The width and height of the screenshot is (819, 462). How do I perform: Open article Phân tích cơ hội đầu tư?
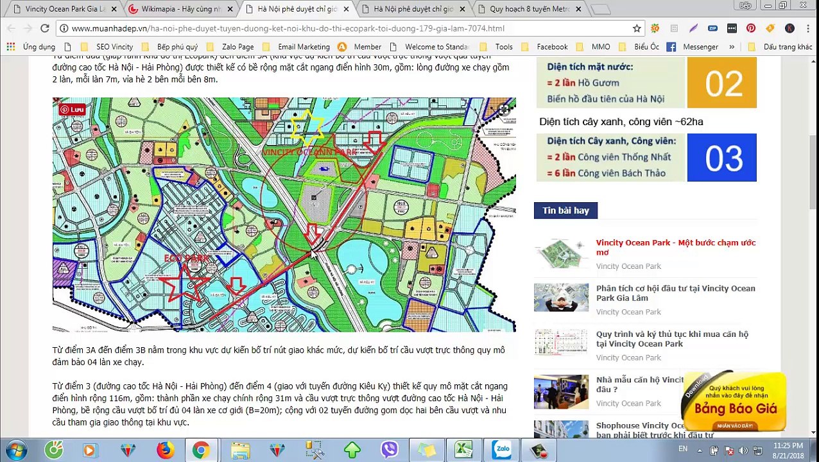point(675,293)
